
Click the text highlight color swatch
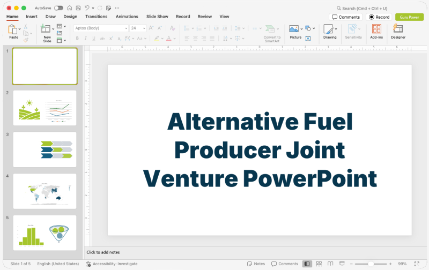coord(157,39)
